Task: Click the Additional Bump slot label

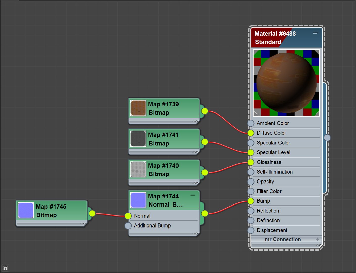Action: tap(152, 226)
